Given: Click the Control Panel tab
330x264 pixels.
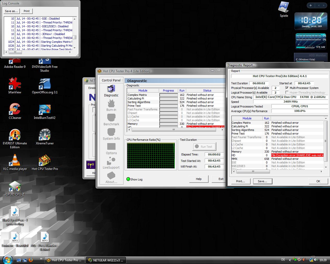Looking at the screenshot, I should tap(111, 80).
